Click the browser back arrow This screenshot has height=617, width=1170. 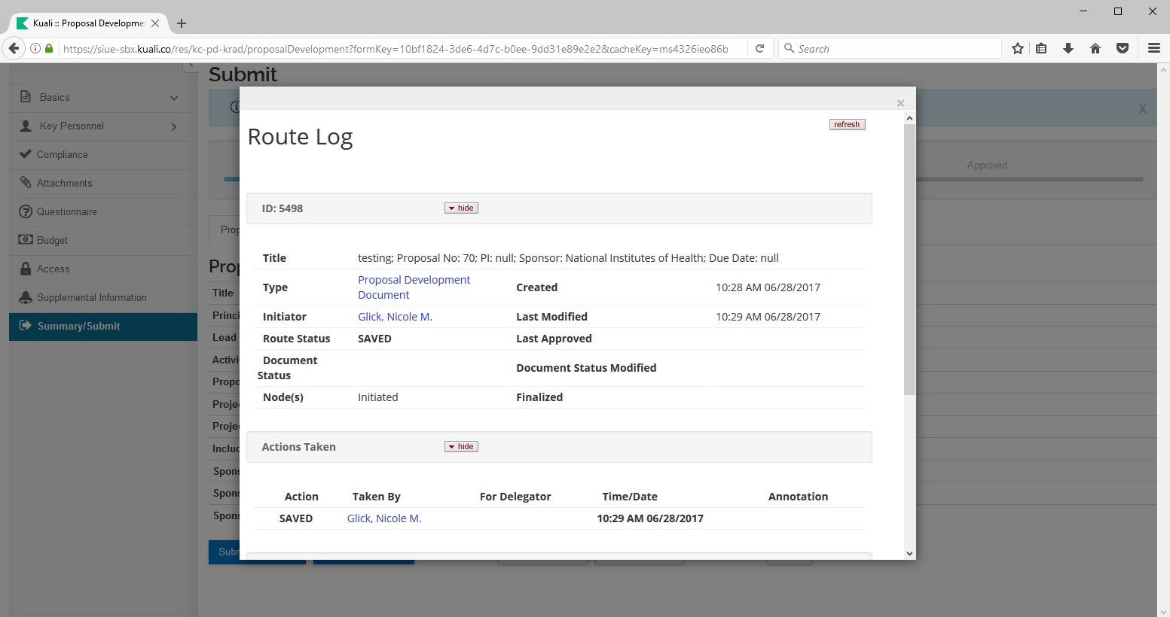click(14, 49)
